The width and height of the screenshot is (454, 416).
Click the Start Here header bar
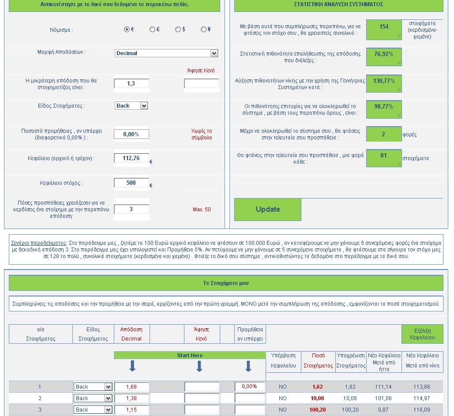click(190, 355)
